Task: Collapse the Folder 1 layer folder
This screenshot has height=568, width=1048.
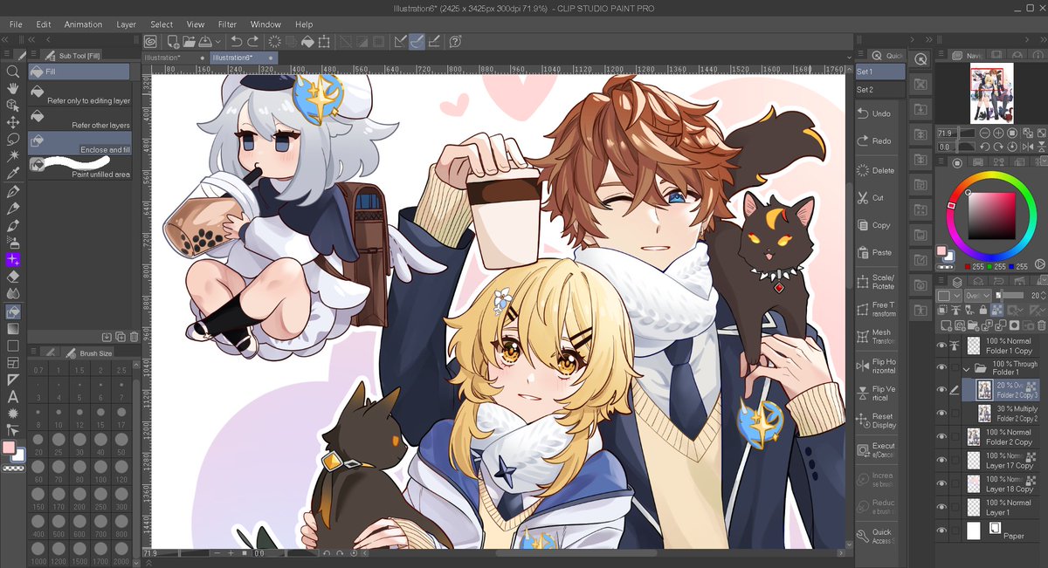Action: [967, 368]
